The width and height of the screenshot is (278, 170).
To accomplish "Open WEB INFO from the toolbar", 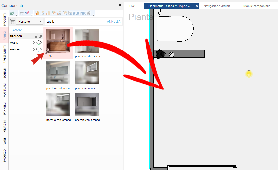I will tap(77, 13).
